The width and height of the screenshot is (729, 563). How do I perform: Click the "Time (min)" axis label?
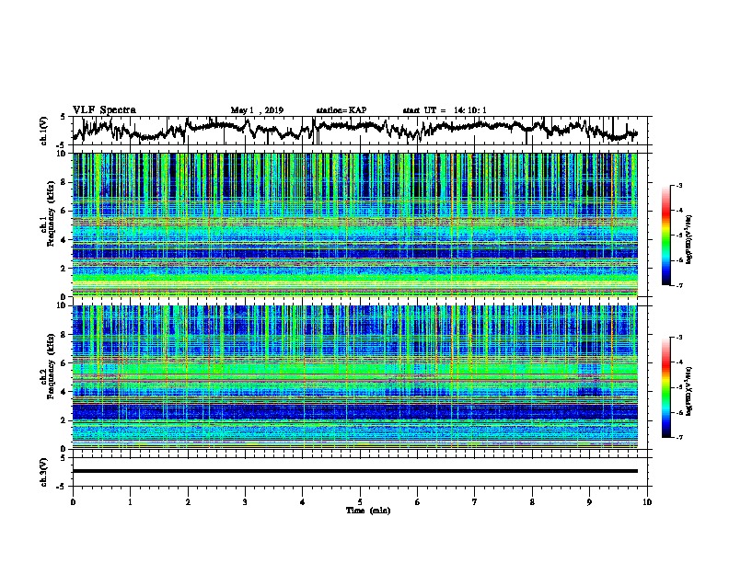[368, 511]
